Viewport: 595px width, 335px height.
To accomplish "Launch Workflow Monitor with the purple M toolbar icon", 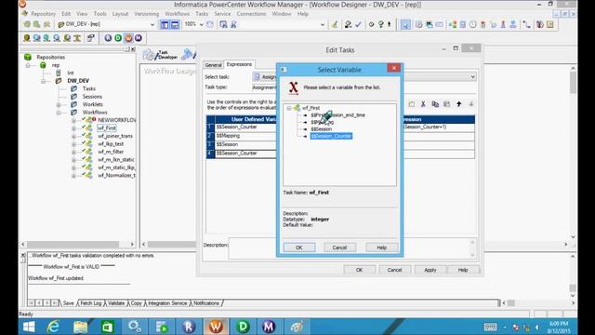I will [139, 38].
